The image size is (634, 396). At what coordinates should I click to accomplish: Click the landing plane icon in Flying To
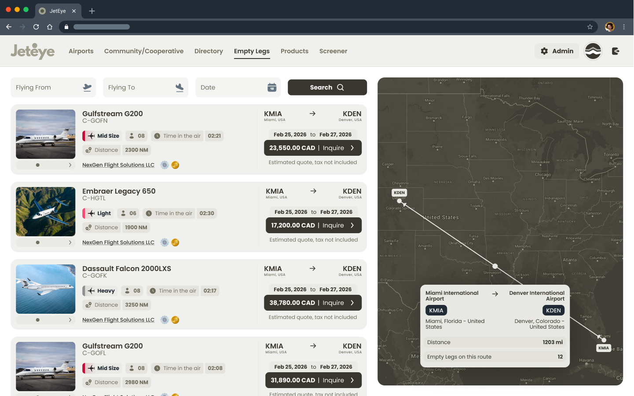(x=180, y=87)
